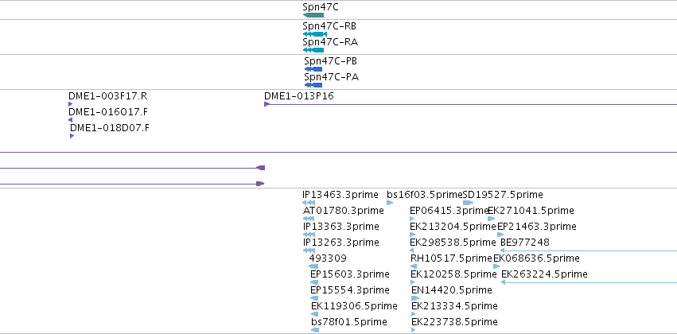Select the Spn47C-PB protein glyph

coord(313,69)
